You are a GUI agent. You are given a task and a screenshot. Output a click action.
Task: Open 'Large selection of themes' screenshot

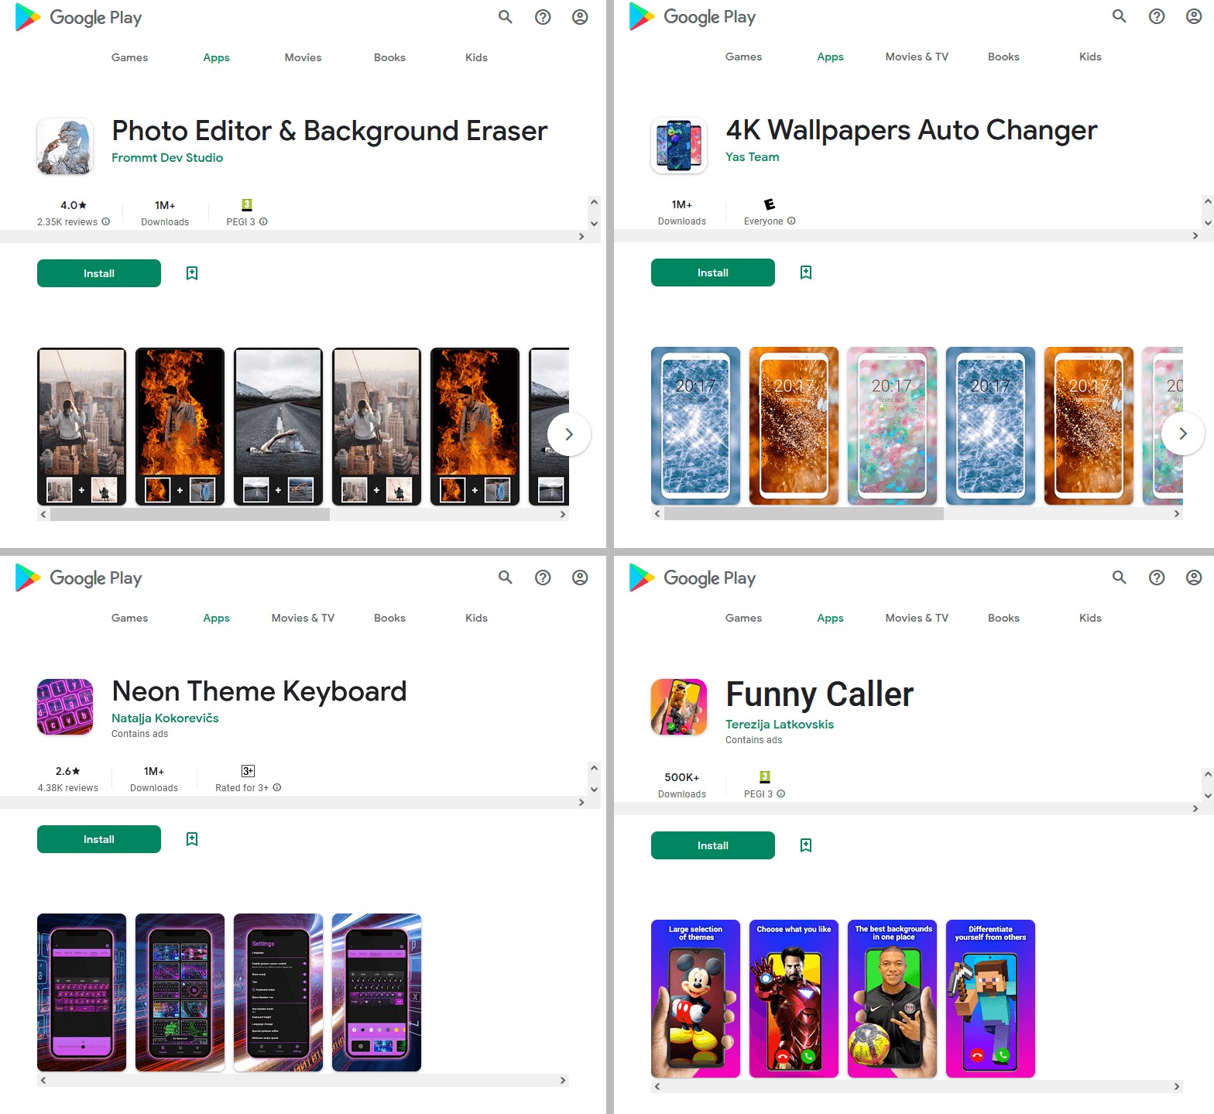695,999
